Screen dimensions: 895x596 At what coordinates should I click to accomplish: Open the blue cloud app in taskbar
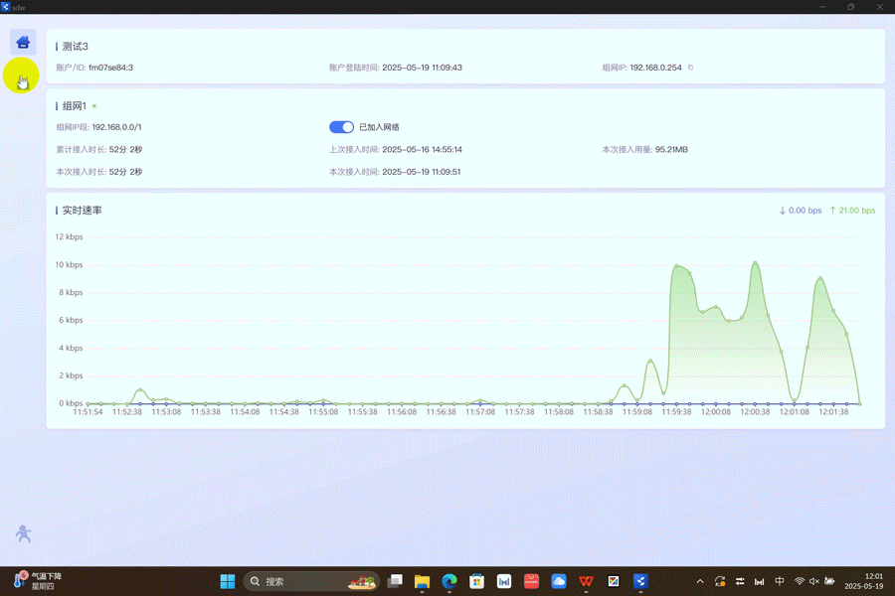559,581
